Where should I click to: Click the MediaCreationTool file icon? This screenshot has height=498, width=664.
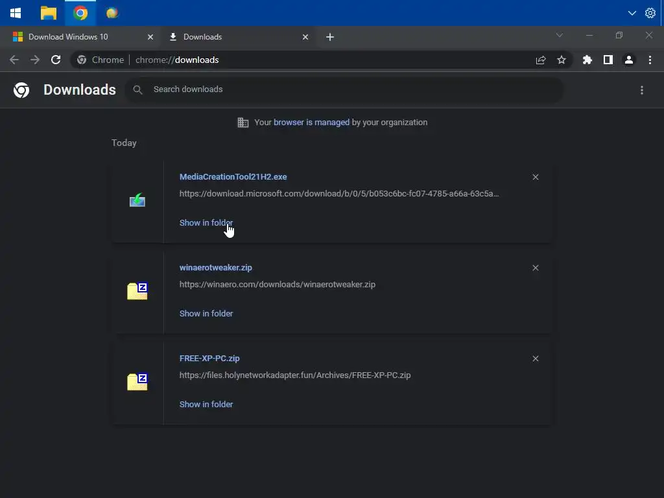pyautogui.click(x=137, y=200)
